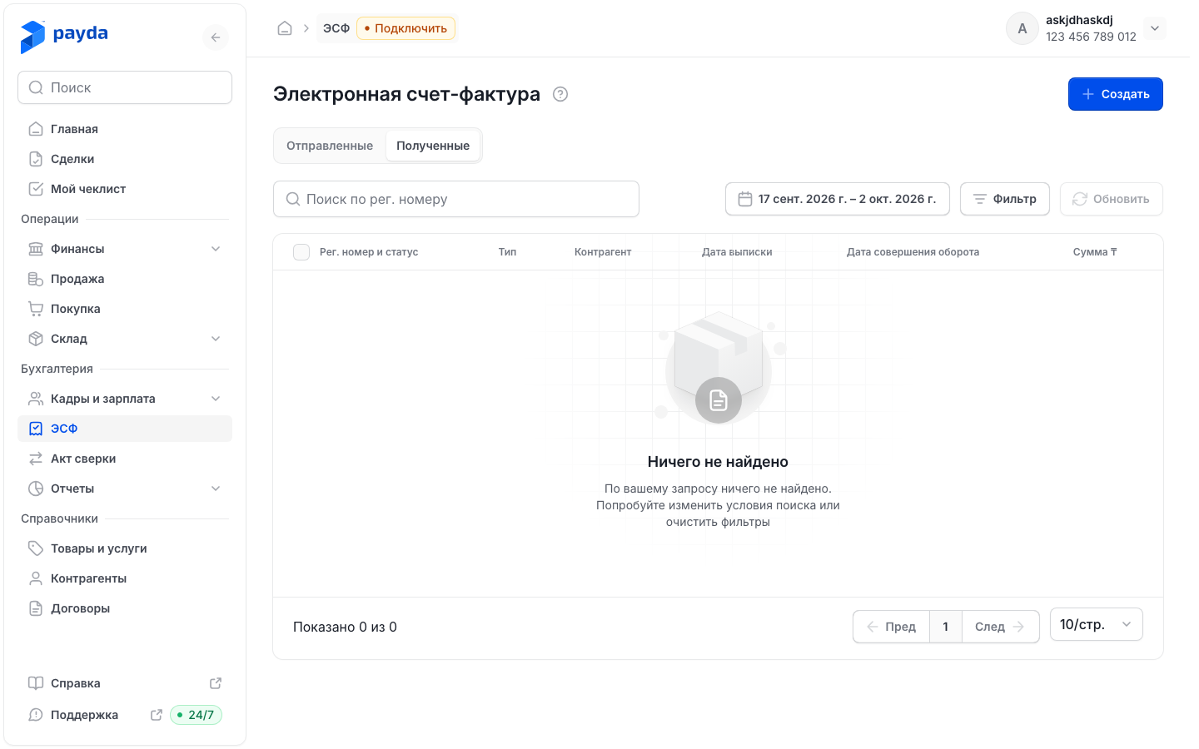
Task: Click the Обновить button
Action: point(1112,199)
